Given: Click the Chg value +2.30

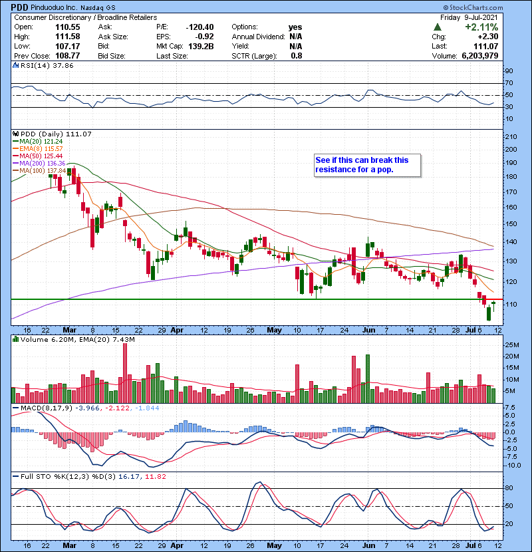Looking at the screenshot, I should [x=488, y=37].
